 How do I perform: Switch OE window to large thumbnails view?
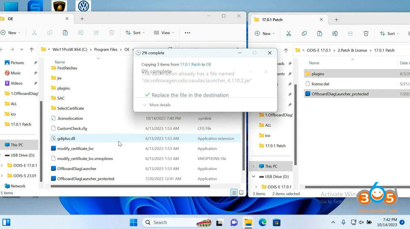point(241,193)
